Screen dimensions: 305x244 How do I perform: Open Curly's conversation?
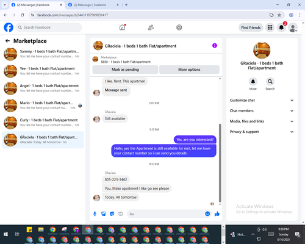click(43, 123)
